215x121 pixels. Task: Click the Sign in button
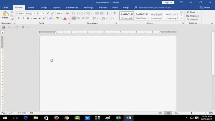(168, 2)
